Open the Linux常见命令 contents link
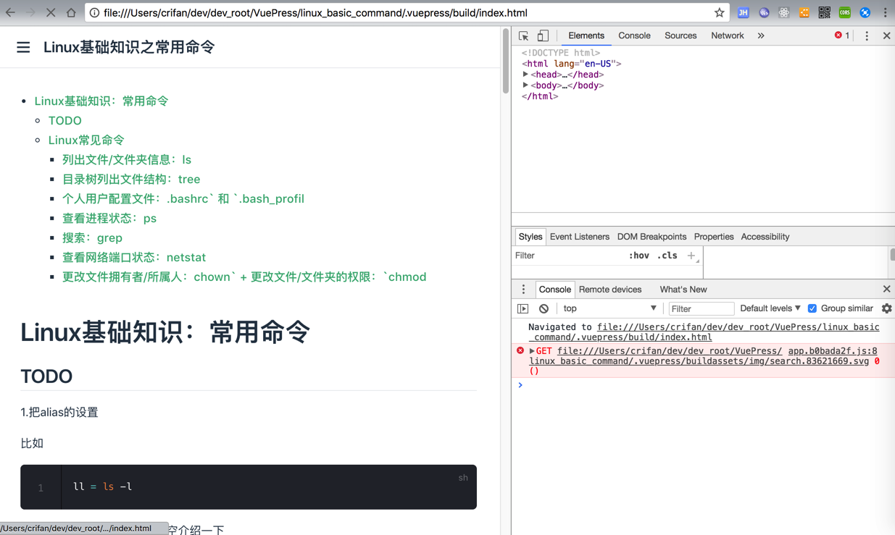This screenshot has width=895, height=535. 86,140
